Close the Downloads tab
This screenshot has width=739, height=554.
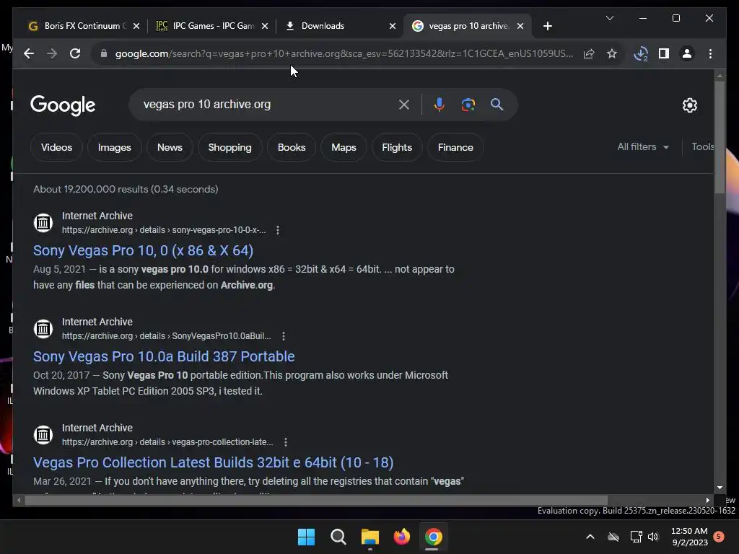pos(392,27)
